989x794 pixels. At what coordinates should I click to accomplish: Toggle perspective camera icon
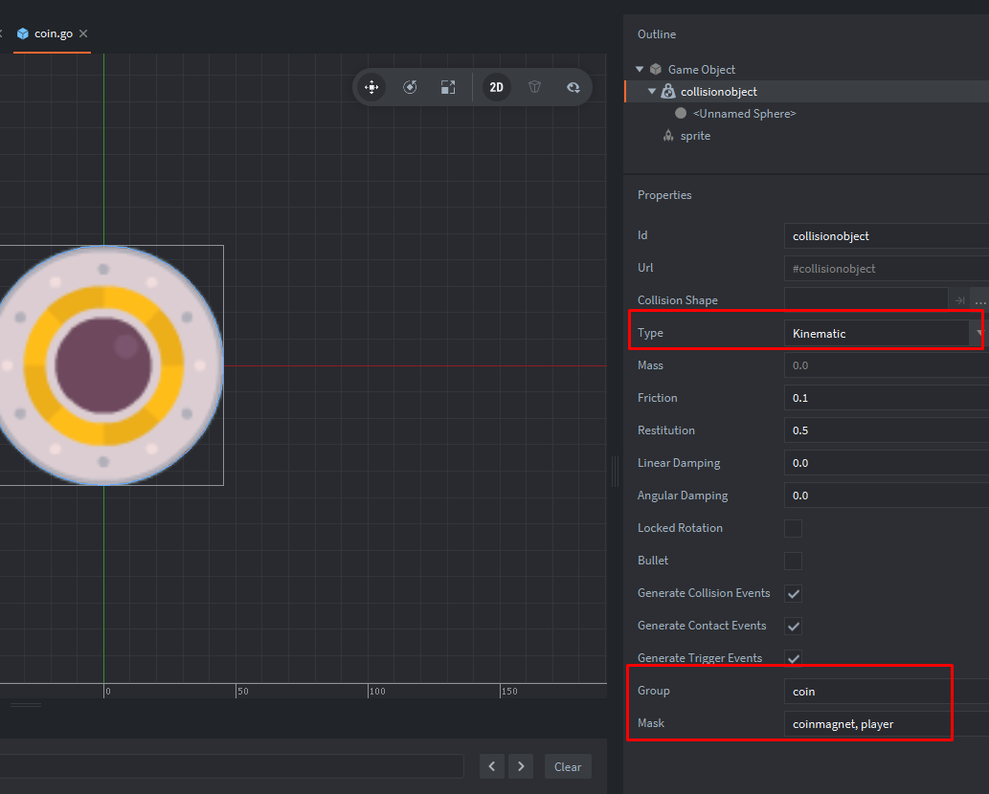535,87
